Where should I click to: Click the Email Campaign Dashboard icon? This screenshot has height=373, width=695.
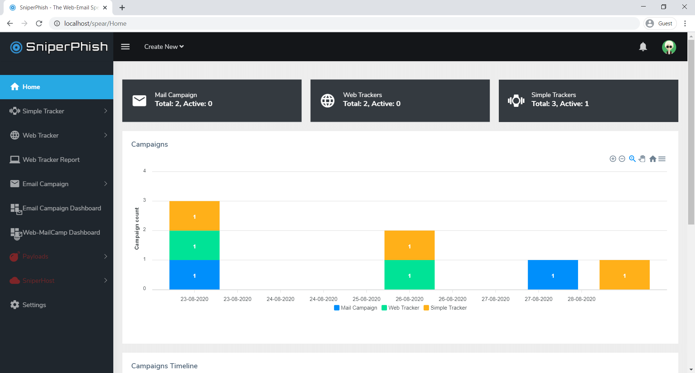click(16, 209)
